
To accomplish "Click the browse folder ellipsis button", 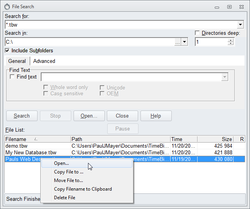I will (178, 42).
